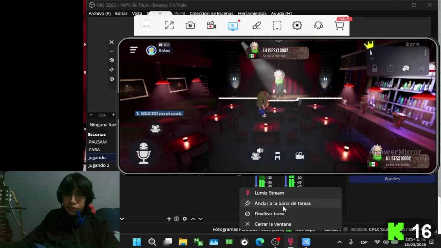Click the pin-on-top icon in mirror sidebar
The width and height of the screenshot is (441, 248).
pyautogui.click(x=111, y=70)
